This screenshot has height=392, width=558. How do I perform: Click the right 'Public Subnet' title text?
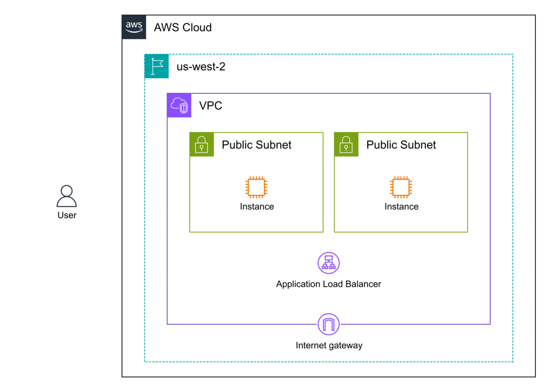[x=401, y=145]
